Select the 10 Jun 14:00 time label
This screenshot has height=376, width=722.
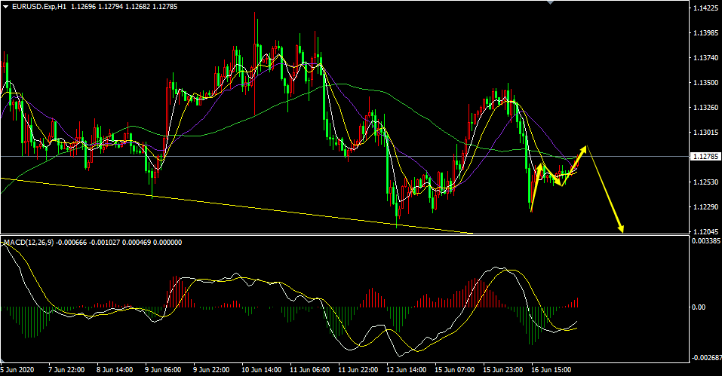click(x=262, y=370)
